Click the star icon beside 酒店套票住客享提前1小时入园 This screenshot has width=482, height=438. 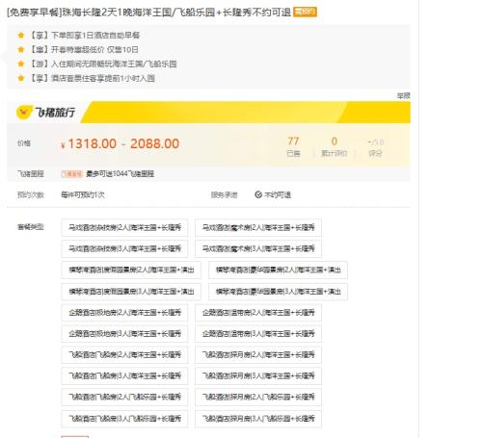pos(21,78)
